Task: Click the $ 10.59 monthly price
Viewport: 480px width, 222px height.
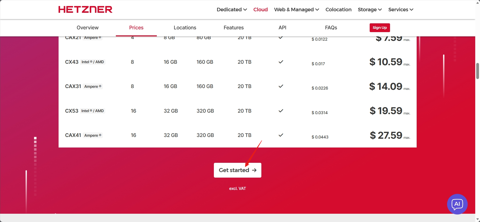Action: [x=386, y=62]
